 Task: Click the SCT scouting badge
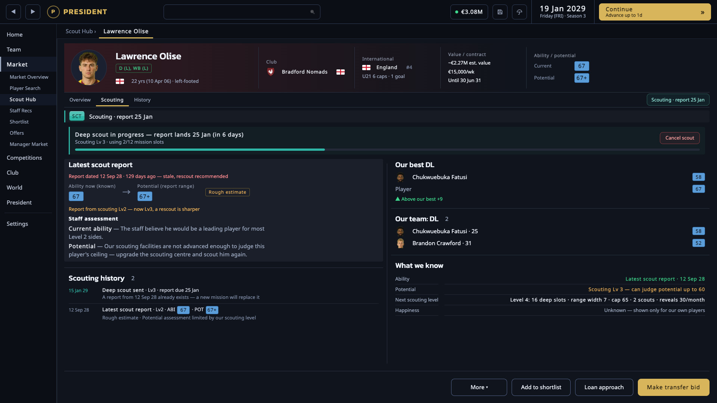coord(77,116)
